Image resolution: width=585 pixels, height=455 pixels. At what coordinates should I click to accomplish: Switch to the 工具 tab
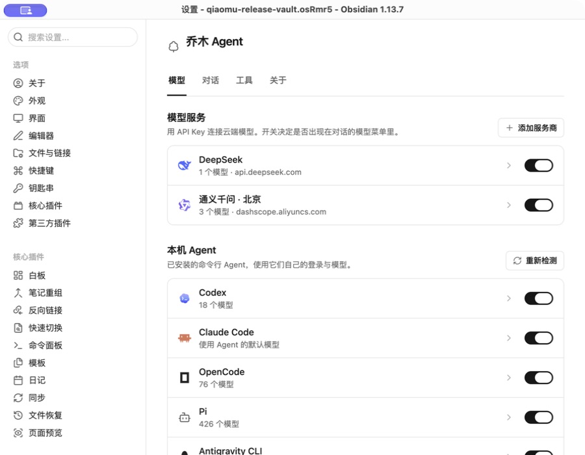[x=244, y=80]
